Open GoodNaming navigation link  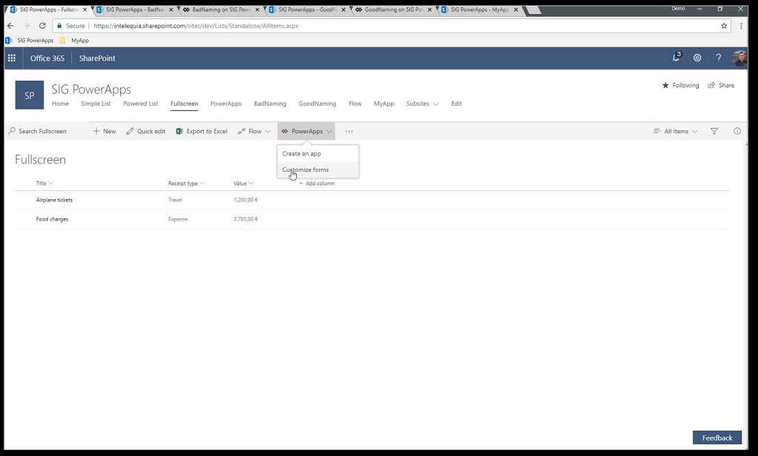click(317, 104)
